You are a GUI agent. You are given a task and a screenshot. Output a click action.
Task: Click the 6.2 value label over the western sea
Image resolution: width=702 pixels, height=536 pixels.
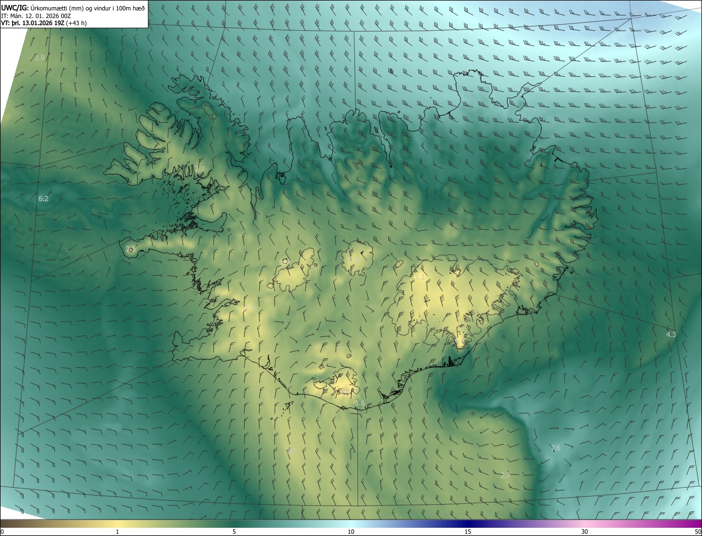43,198
